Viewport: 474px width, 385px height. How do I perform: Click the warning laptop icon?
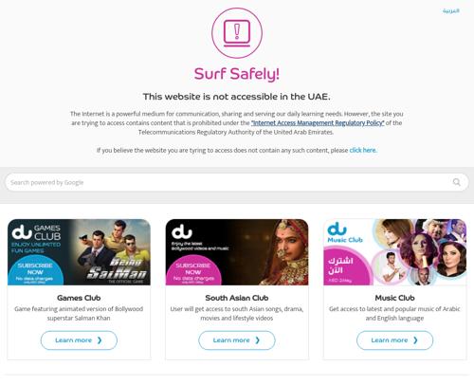tap(237, 33)
